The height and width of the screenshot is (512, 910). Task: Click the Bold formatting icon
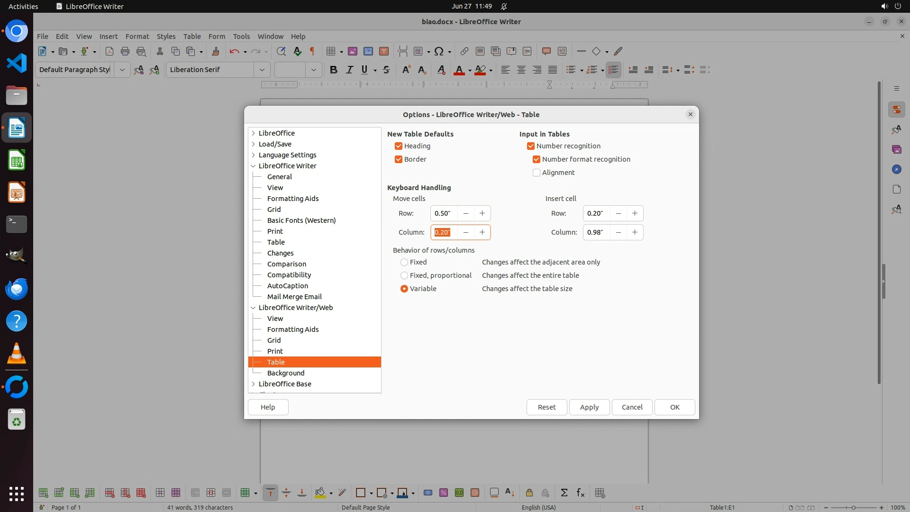click(334, 70)
